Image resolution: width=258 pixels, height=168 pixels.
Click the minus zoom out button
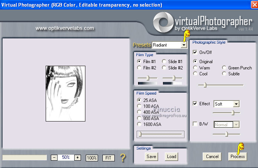point(54,158)
